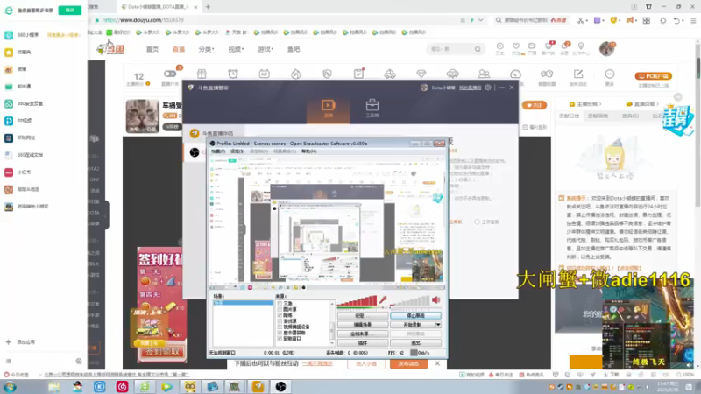
Task: Open 帮助(H) menu in OBS
Action: 309,151
